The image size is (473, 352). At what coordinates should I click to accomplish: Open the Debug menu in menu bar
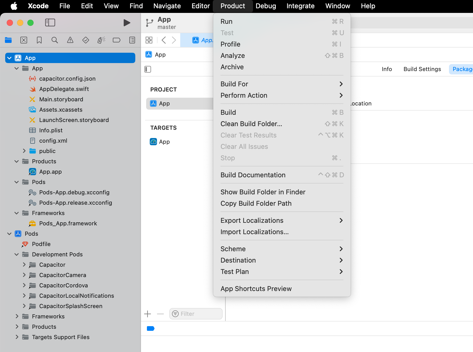click(266, 6)
